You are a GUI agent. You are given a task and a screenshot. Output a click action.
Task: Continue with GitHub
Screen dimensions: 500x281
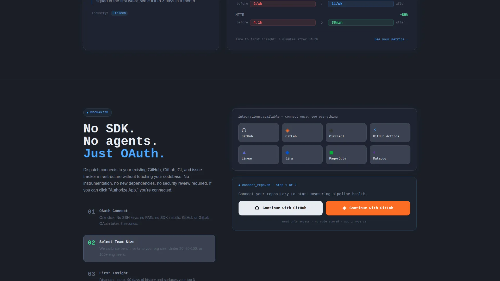point(280,208)
